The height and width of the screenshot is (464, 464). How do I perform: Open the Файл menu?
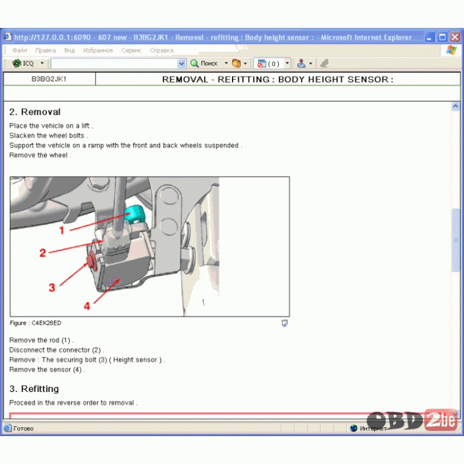pos(20,51)
